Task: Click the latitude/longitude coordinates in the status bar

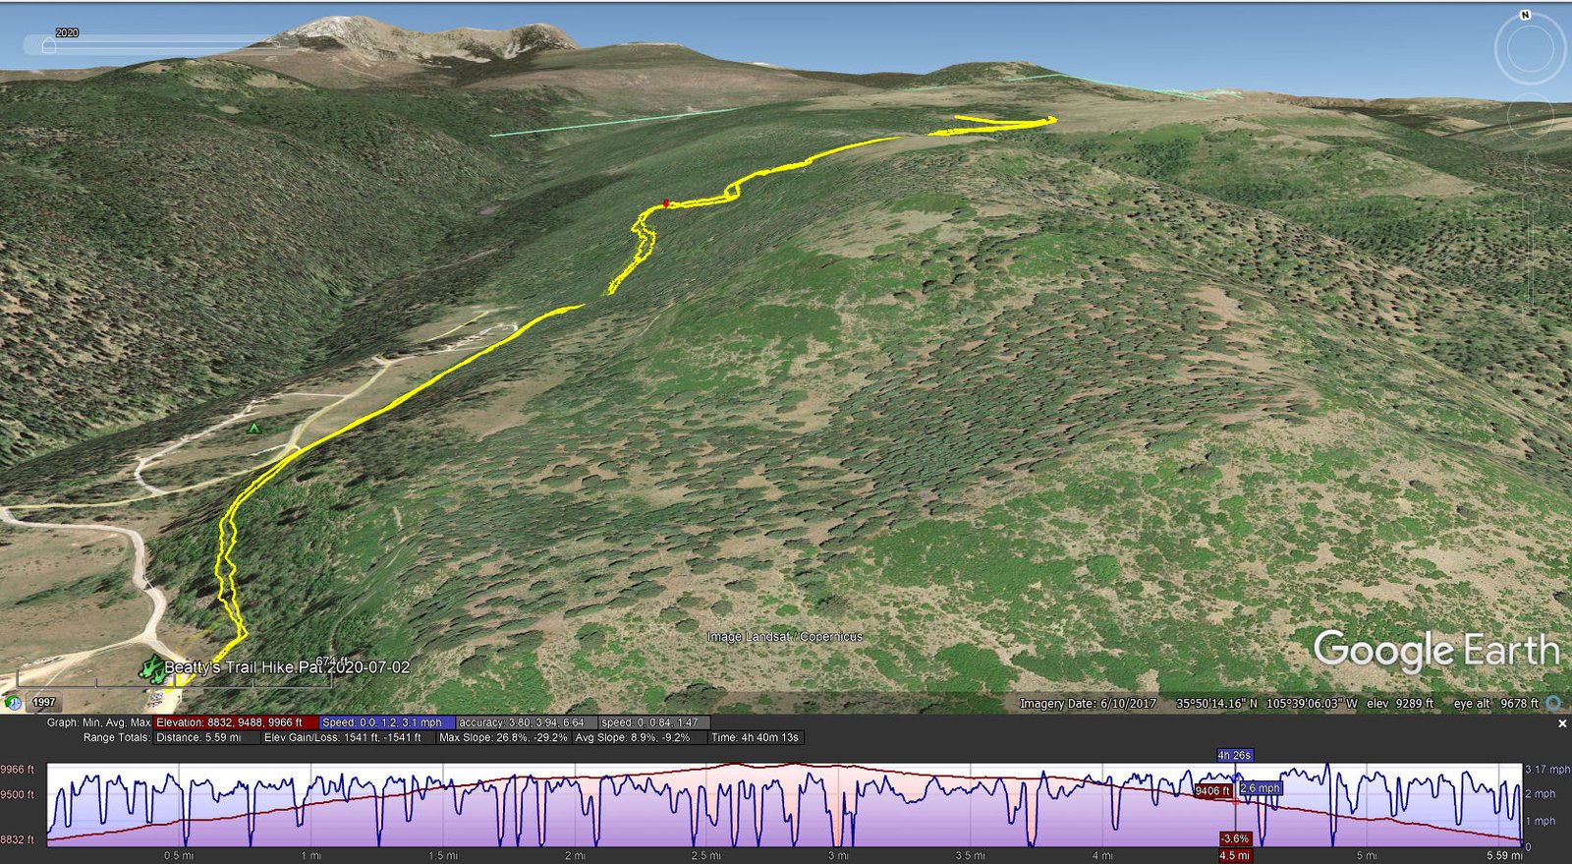Action: tap(1267, 704)
